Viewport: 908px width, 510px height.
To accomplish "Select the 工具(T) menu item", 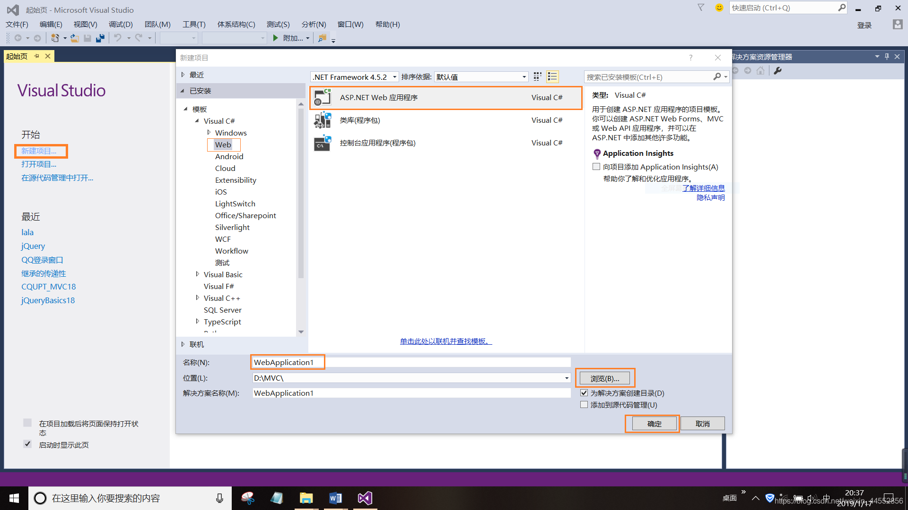I will coord(194,25).
